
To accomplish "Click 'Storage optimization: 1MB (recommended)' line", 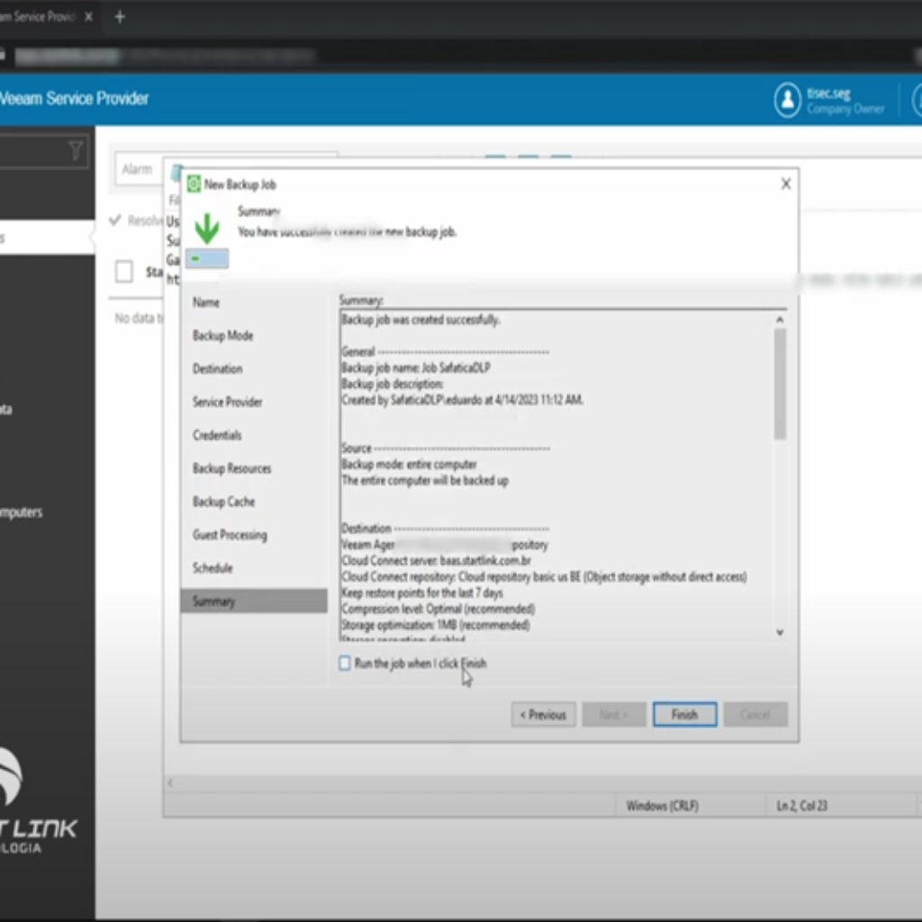I will coord(436,625).
